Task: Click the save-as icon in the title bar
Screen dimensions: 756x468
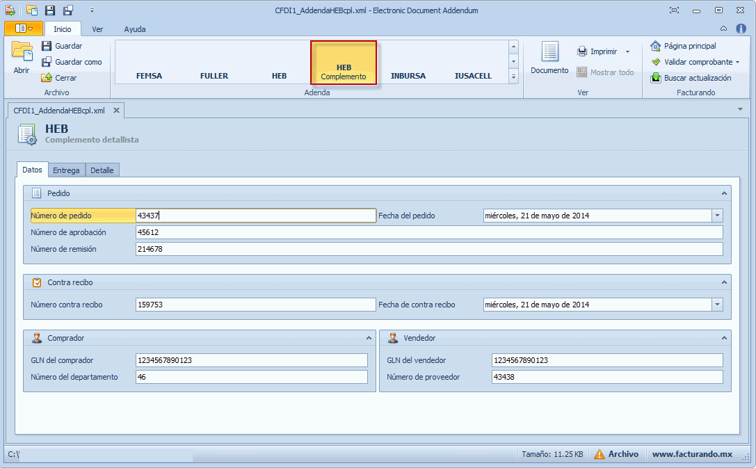Action: (x=68, y=10)
